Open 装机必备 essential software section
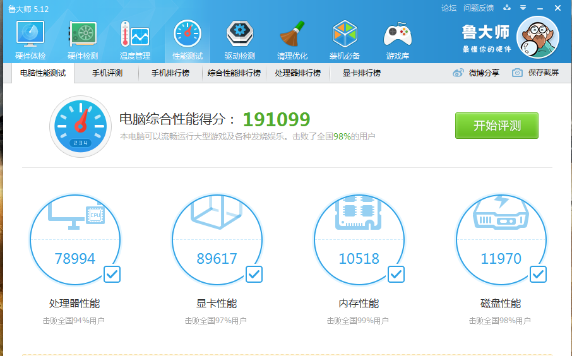572x356 pixels. [x=345, y=40]
